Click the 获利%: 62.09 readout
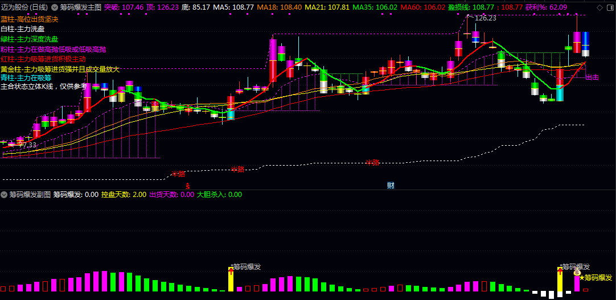 [546, 7]
